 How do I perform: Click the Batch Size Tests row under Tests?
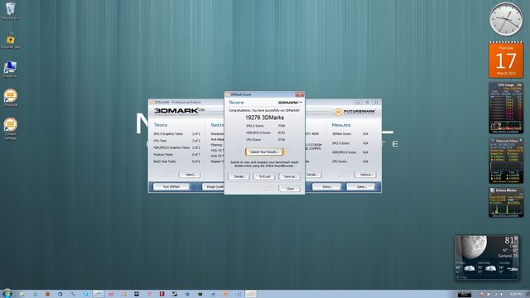click(x=176, y=161)
